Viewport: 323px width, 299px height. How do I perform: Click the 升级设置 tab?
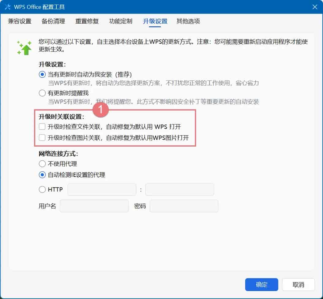click(155, 21)
